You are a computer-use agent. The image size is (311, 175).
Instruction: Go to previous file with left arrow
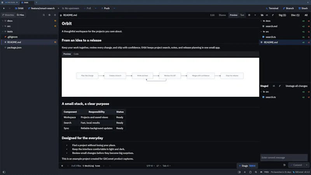62,166
